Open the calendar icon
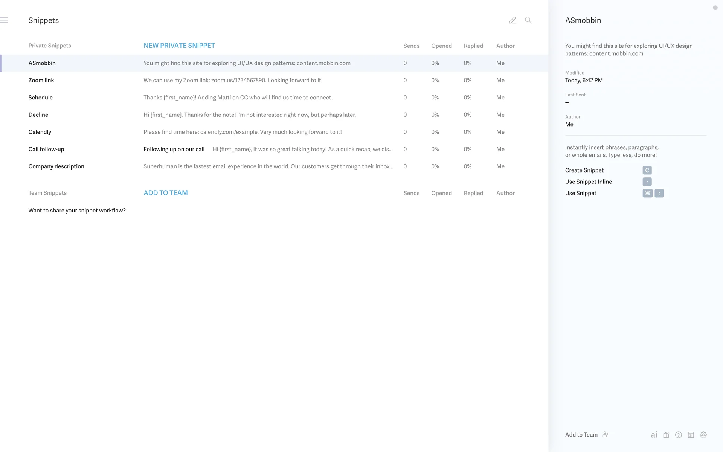Screen dimensions: 723x452 click(691, 435)
